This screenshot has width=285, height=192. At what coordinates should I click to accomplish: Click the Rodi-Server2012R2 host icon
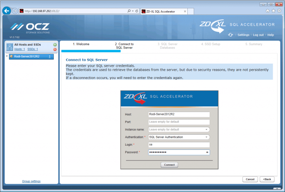12,56
